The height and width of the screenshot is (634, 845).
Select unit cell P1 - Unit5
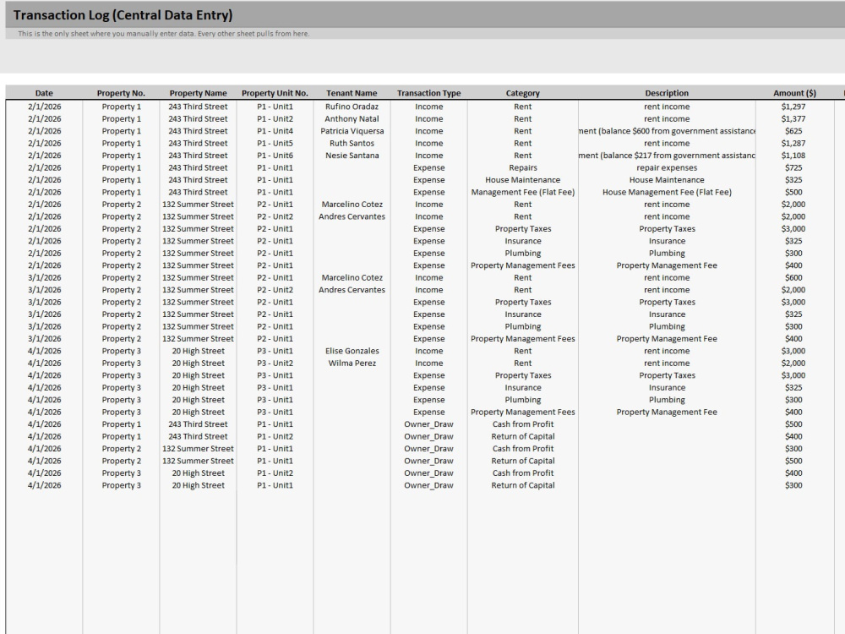coord(275,144)
